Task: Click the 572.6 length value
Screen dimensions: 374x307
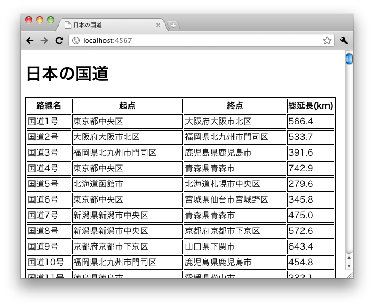Action: click(311, 231)
